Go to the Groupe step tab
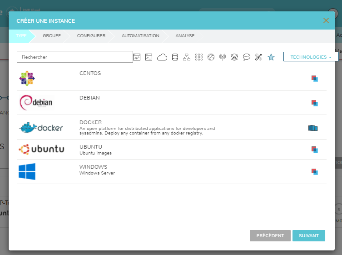Screen dimensions: 342x255 (x=52, y=36)
